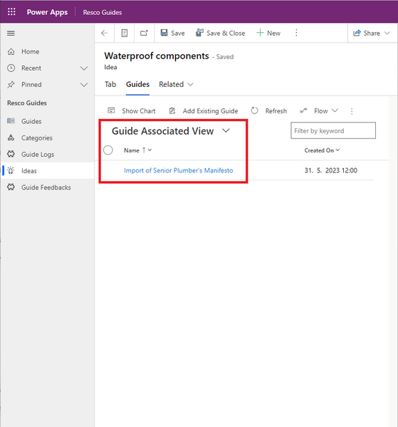Open record in new window icon

tap(144, 34)
